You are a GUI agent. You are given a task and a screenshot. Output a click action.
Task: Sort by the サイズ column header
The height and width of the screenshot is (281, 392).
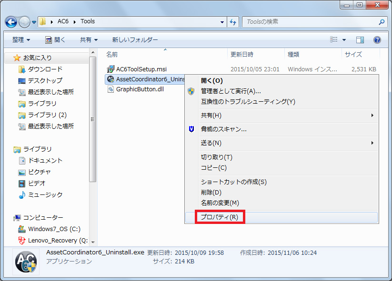coord(361,54)
